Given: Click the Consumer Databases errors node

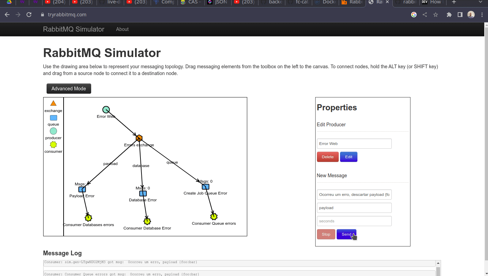Looking at the screenshot, I should pyautogui.click(x=88, y=218).
